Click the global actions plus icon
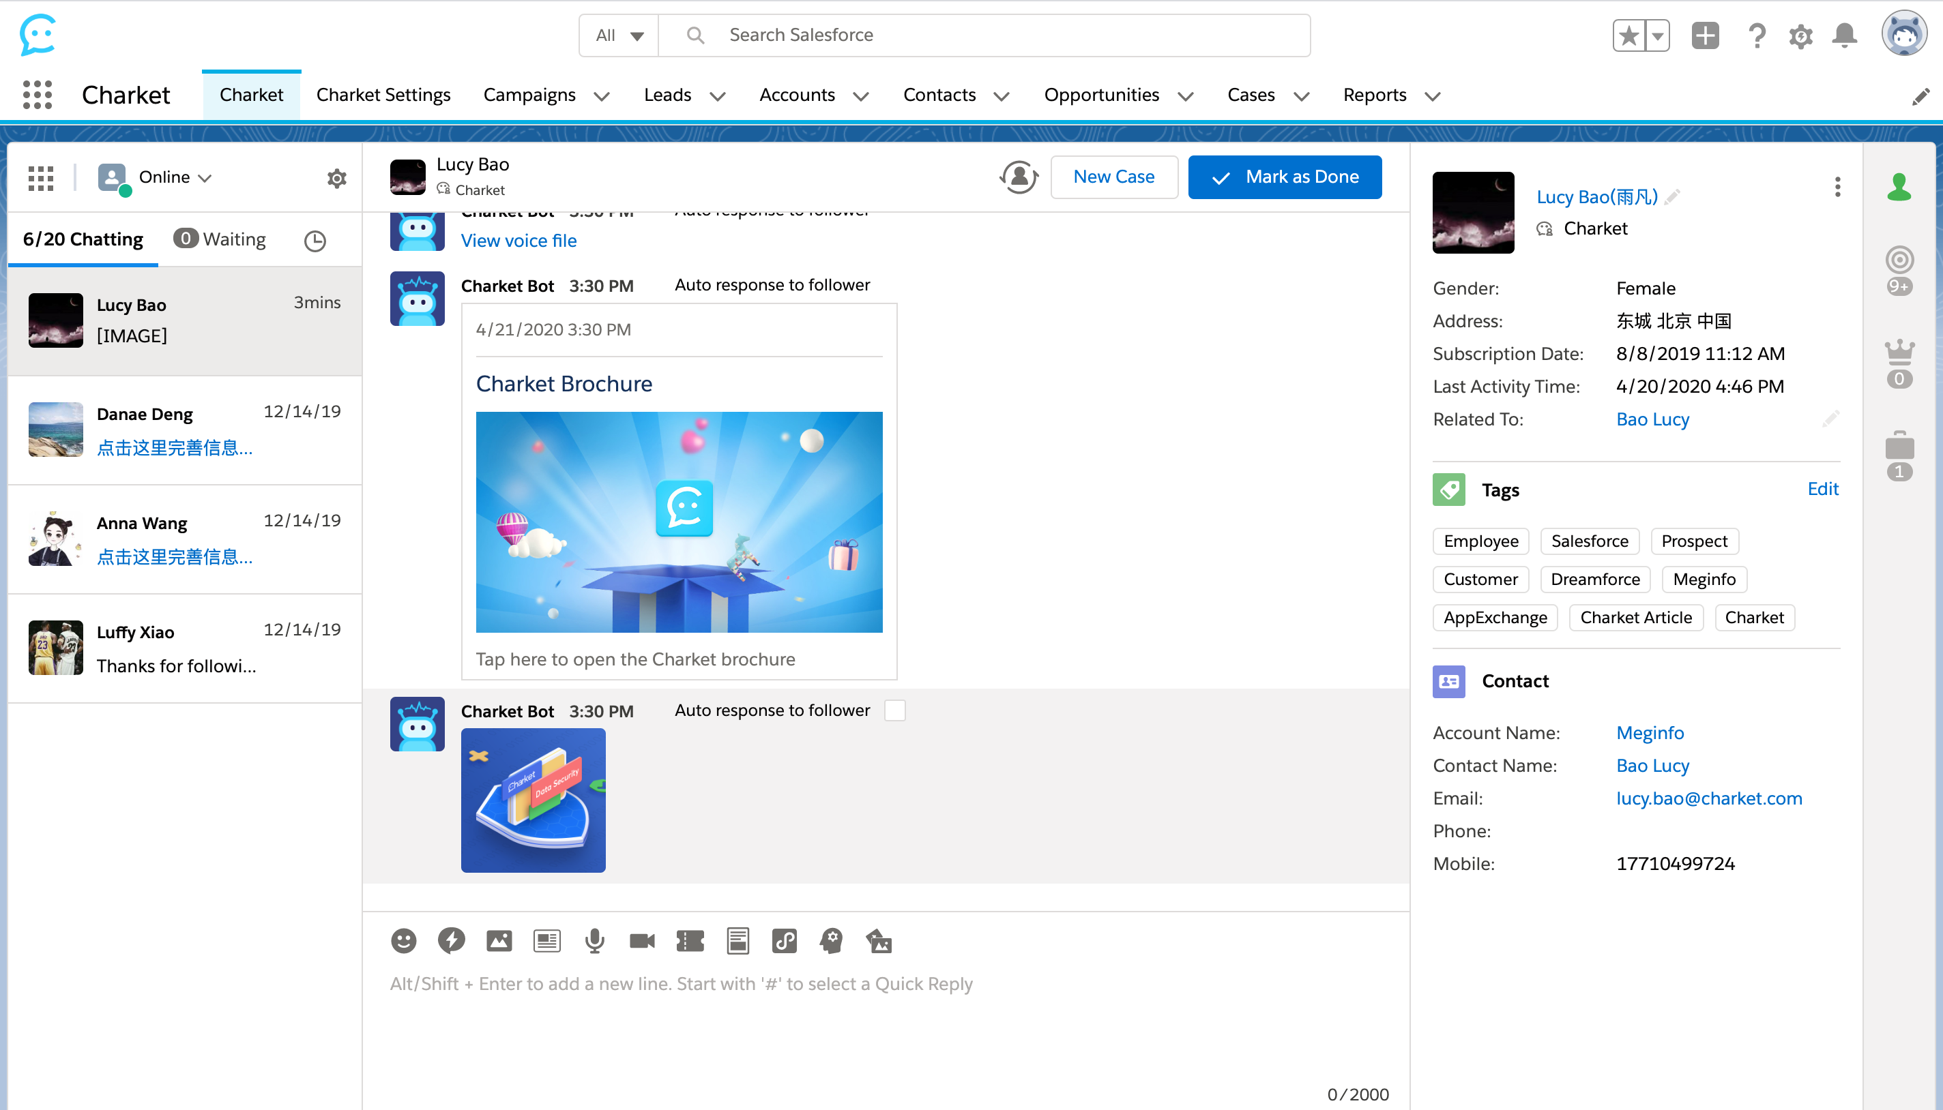 [x=1705, y=35]
